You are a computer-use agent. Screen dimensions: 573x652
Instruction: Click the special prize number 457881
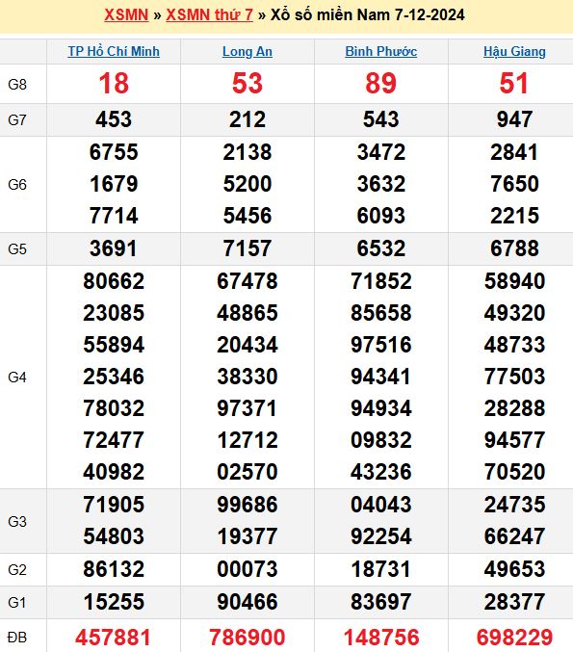[113, 638]
